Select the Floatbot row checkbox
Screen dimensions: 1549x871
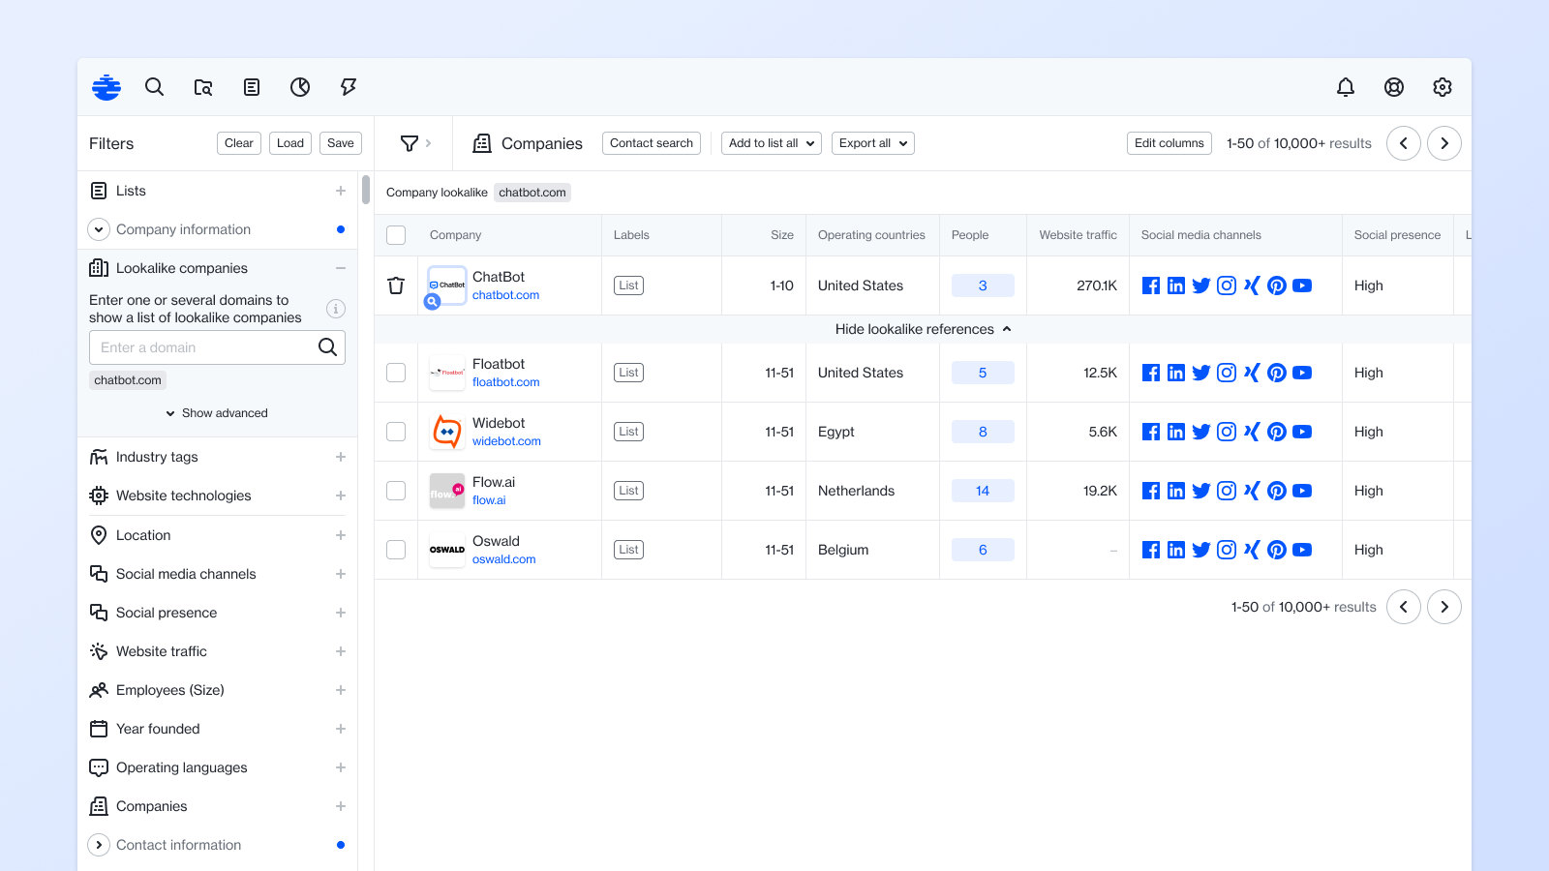[x=396, y=373]
